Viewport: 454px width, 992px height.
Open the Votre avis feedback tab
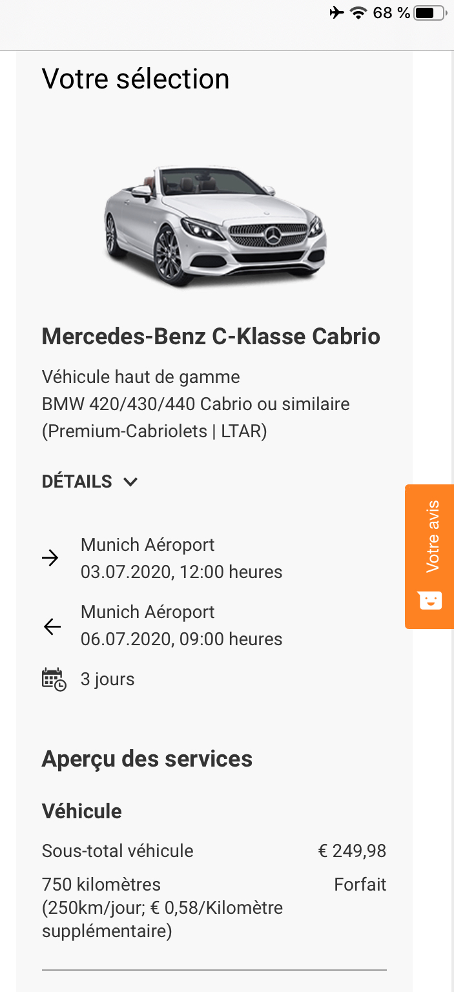[432, 536]
